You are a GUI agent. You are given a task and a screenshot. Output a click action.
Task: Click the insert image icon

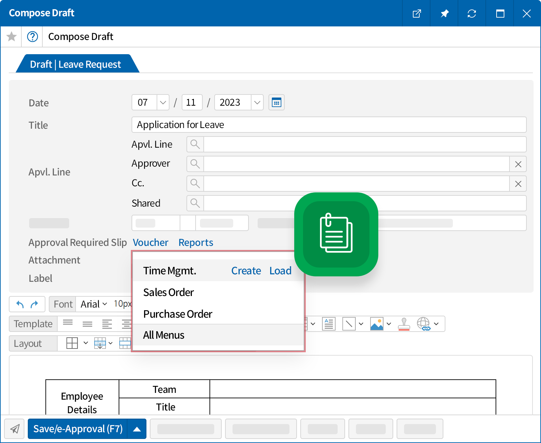click(x=377, y=324)
